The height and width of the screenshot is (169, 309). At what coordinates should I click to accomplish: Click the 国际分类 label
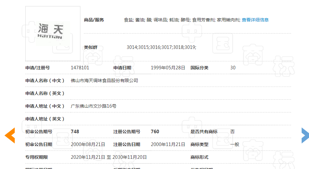pyautogui.click(x=199, y=68)
